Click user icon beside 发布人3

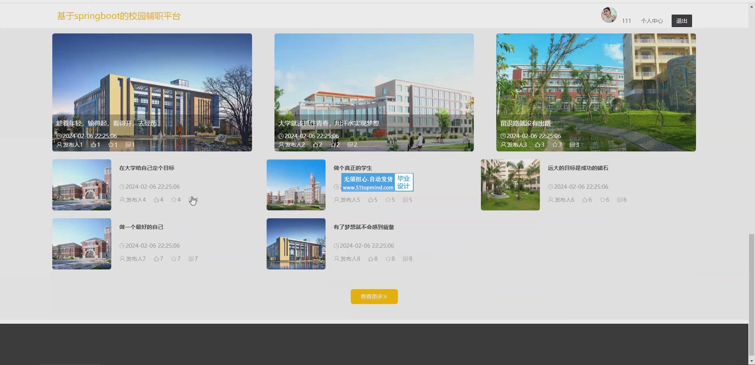pos(503,145)
